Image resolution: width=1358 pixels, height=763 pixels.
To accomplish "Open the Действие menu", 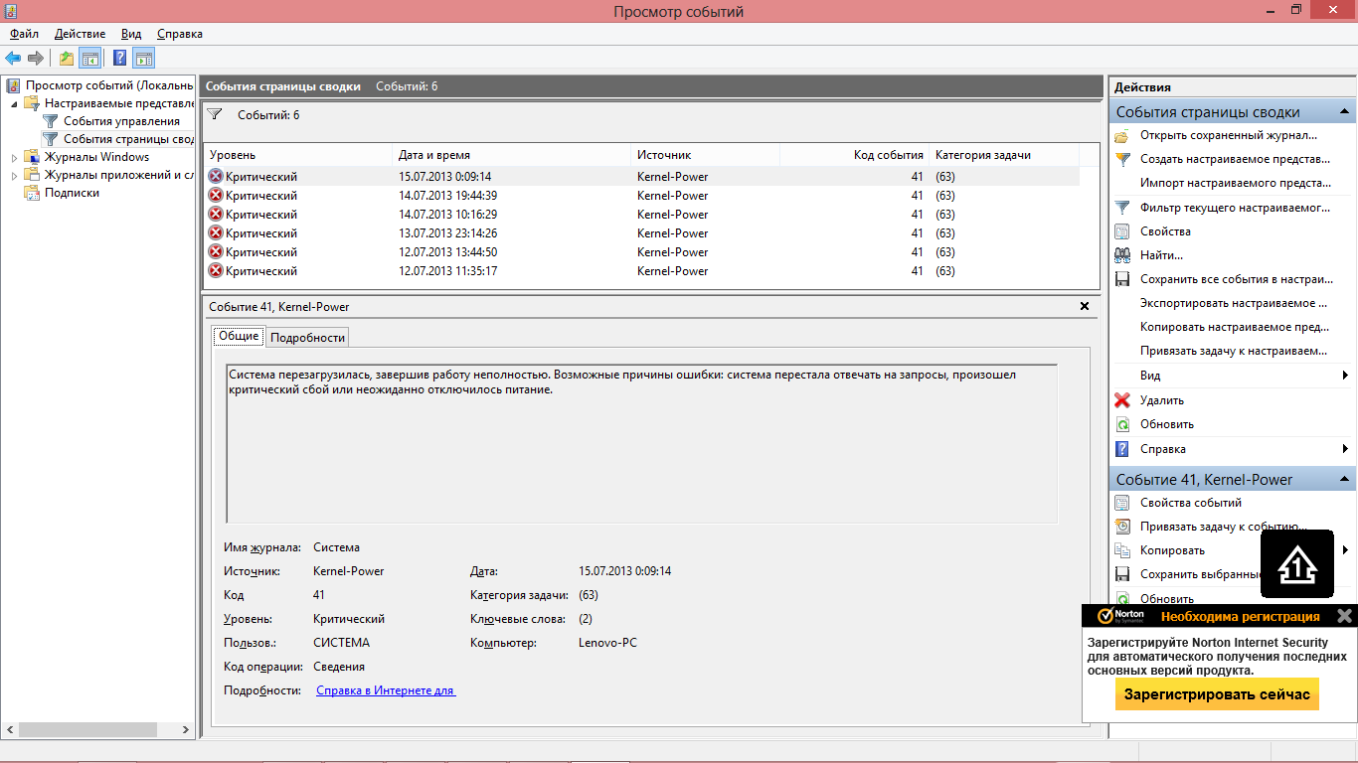I will click(80, 34).
